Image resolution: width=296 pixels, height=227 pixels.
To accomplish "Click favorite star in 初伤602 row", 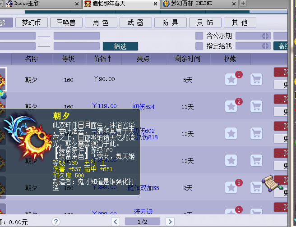I will [x=231, y=133].
